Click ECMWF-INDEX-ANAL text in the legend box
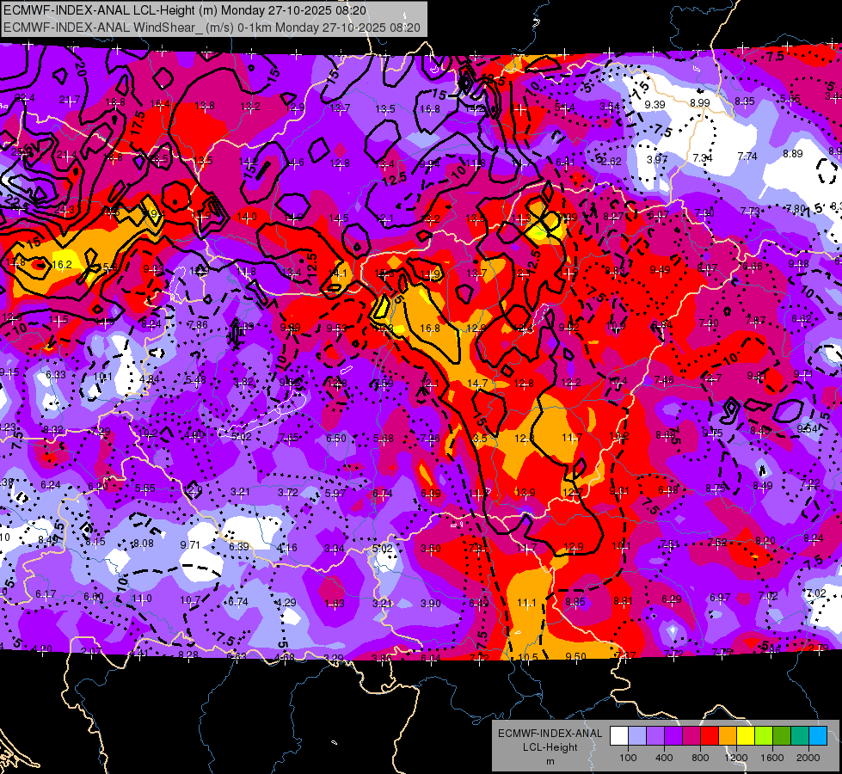The height and width of the screenshot is (774, 842). (x=550, y=734)
